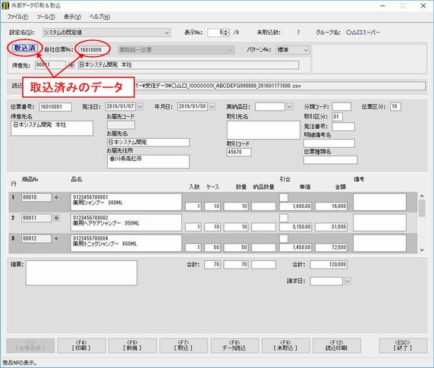Click the 納品数量 field in row 2

click(x=263, y=227)
